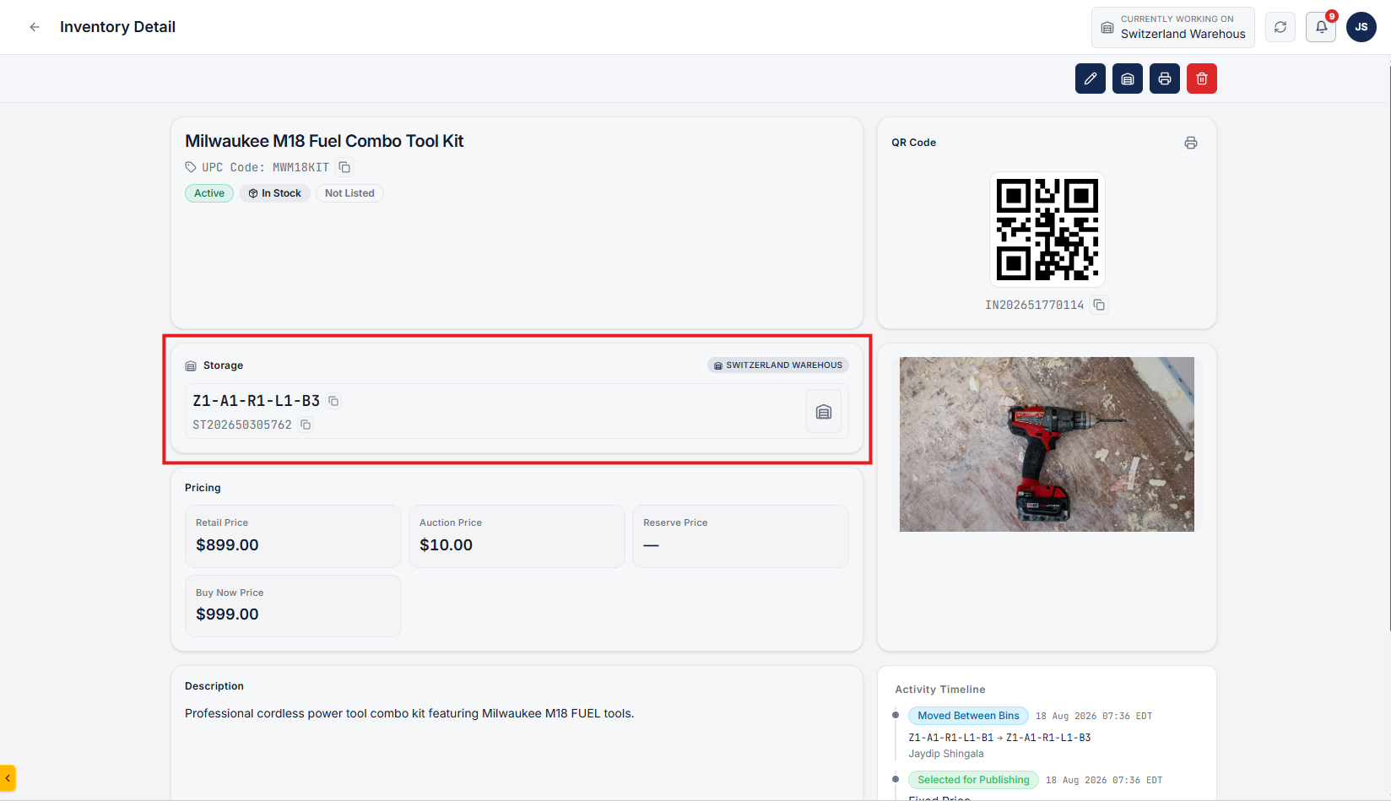Go back using the arrow beside Inventory Detail
This screenshot has width=1391, height=801.
pyautogui.click(x=35, y=27)
